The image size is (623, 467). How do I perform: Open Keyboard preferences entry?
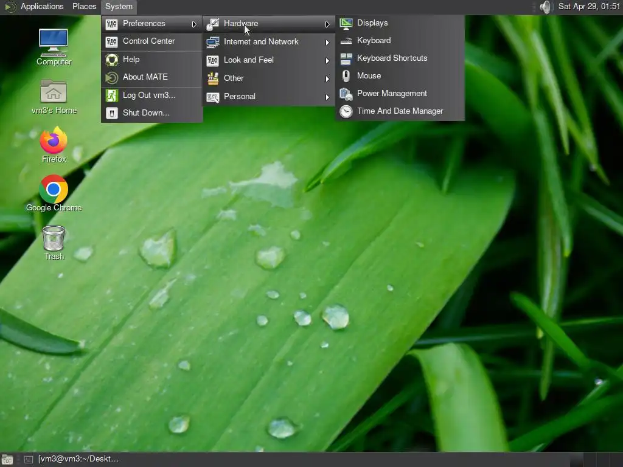click(400, 41)
